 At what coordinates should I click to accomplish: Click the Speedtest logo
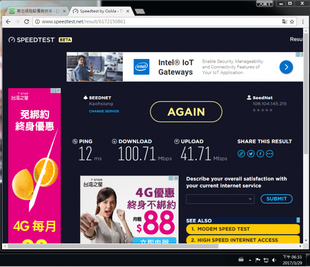(x=31, y=40)
